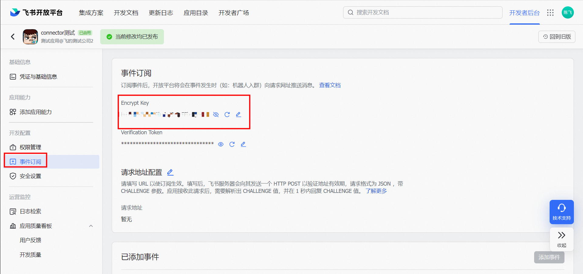Show the Verification Token value
Viewport: 583px width, 274px height.
tap(221, 144)
